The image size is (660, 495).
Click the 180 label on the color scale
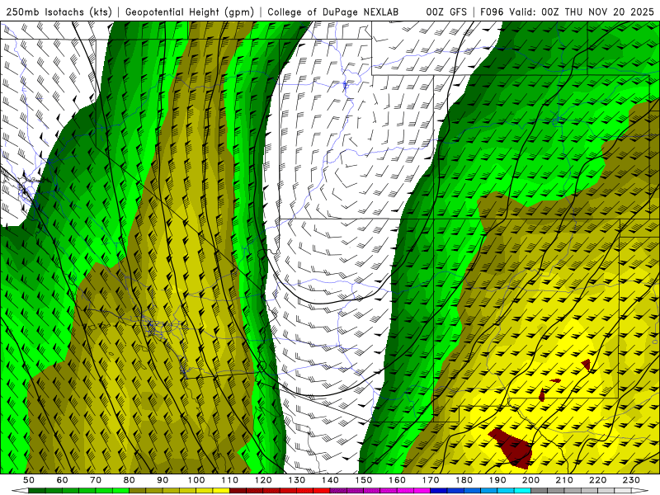pyautogui.click(x=464, y=480)
